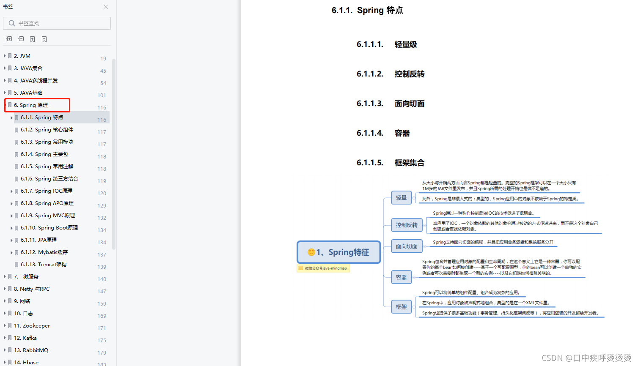
Task: Click the collapse-all bookmarks icon
Action: (20, 39)
